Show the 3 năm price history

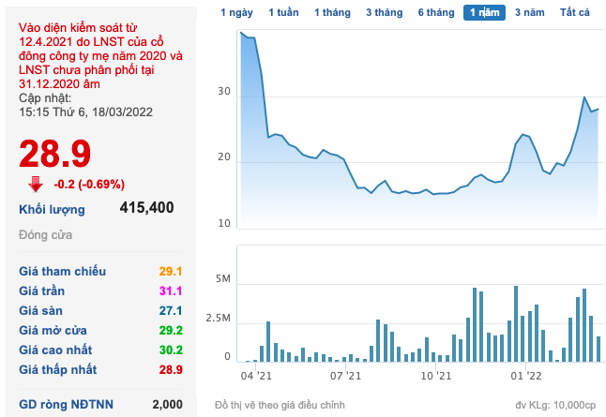528,13
